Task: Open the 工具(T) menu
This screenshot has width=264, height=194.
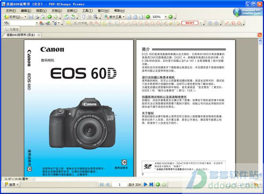Action: 88,11
